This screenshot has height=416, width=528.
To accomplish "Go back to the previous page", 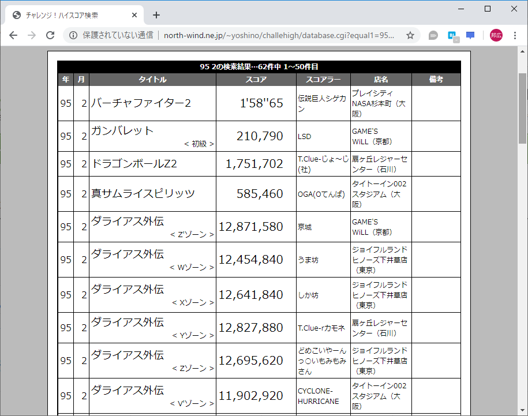I will (13, 35).
